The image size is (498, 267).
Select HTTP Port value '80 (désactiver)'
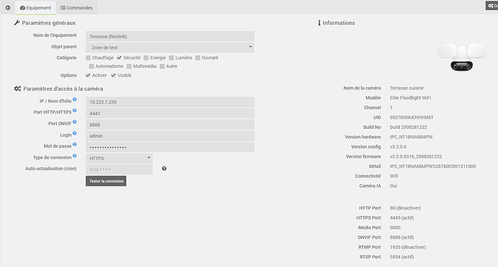pyautogui.click(x=406, y=208)
